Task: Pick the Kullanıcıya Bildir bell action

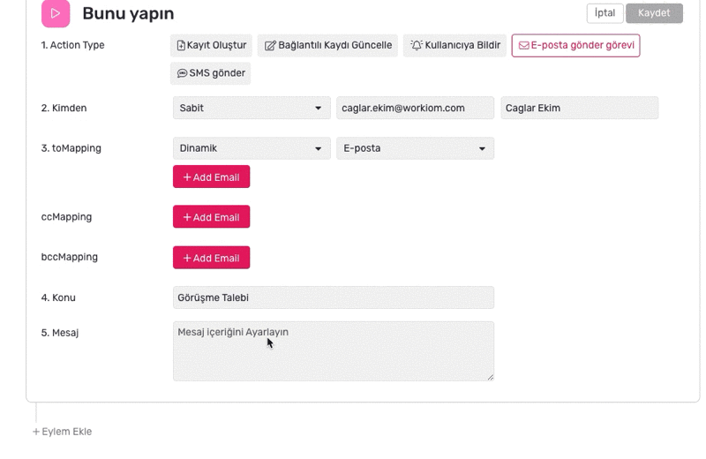Action: (454, 46)
